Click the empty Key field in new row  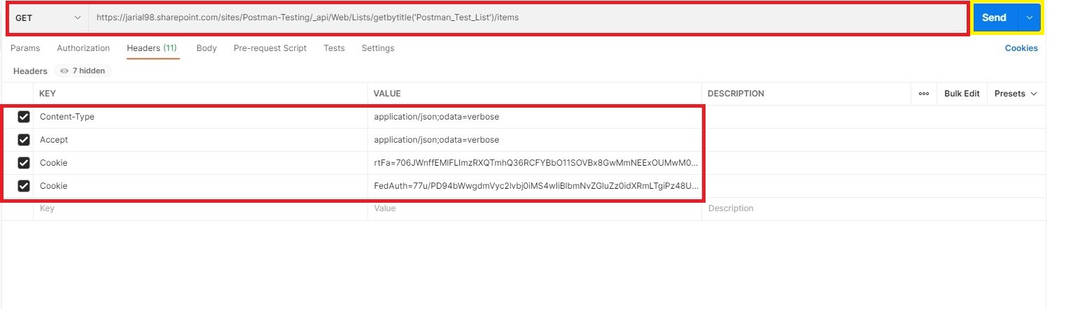200,208
